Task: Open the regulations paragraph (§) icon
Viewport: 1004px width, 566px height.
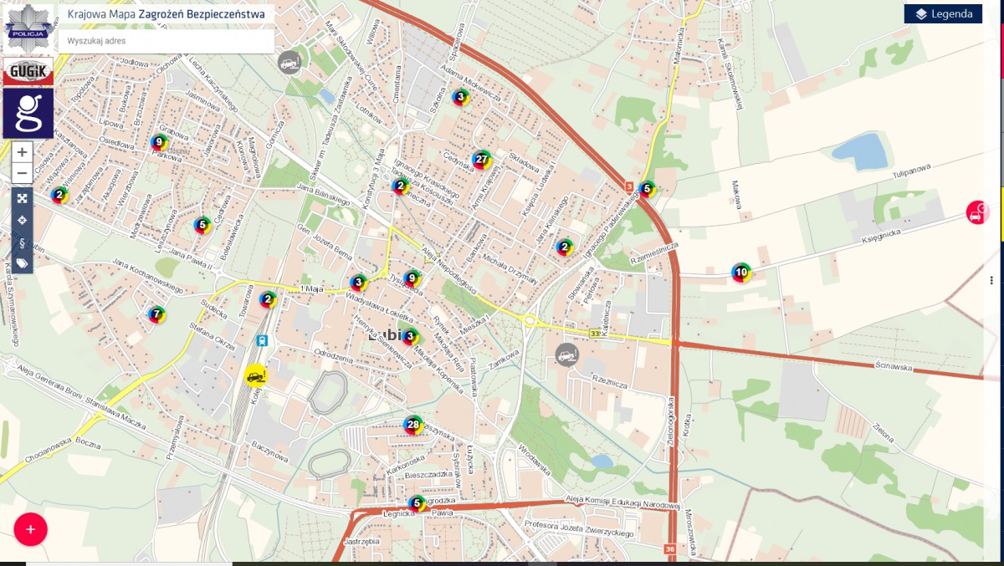Action: [23, 242]
